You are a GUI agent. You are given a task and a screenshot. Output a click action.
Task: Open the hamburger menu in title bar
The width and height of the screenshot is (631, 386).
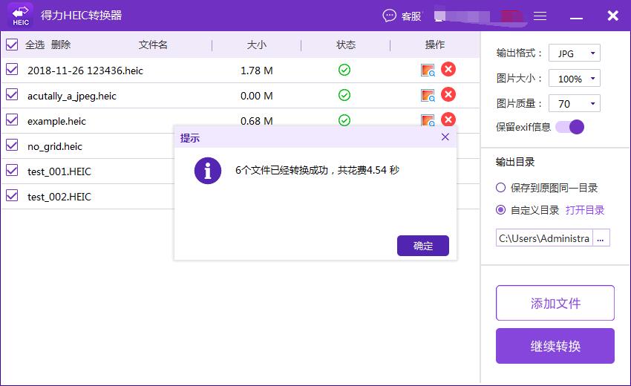(x=540, y=16)
